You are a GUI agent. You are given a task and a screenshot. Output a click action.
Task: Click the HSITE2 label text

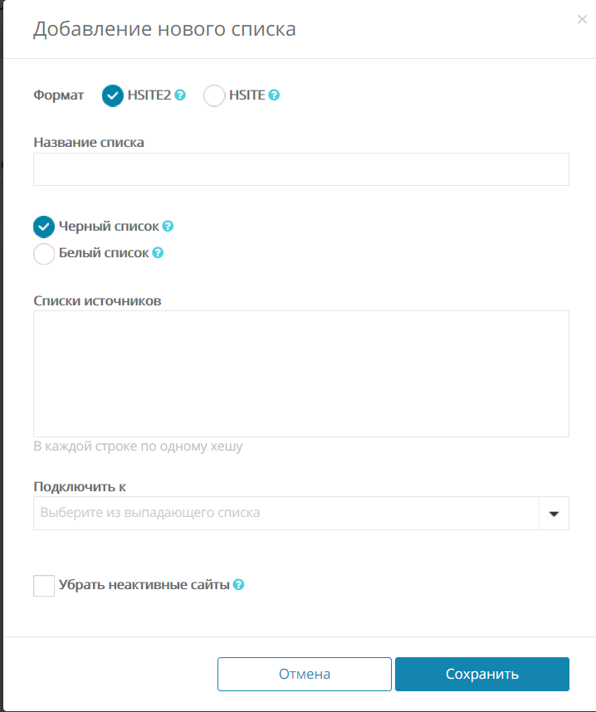click(x=149, y=95)
